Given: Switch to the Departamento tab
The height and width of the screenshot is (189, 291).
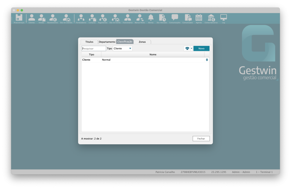Looking at the screenshot, I should pyautogui.click(x=107, y=42).
